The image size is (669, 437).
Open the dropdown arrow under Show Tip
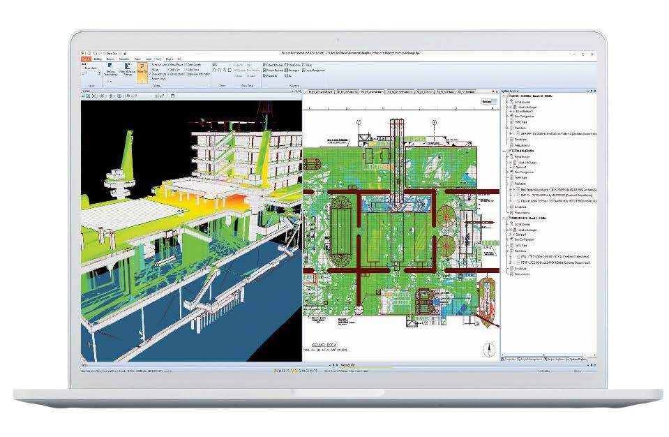[x=142, y=82]
